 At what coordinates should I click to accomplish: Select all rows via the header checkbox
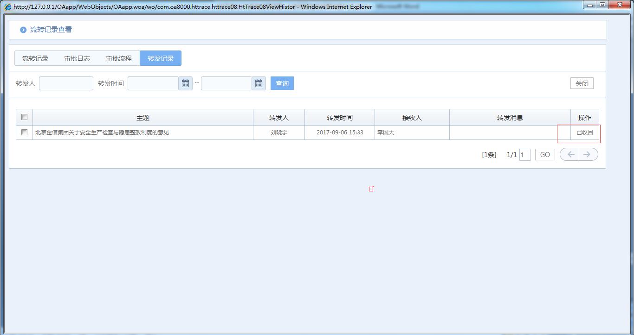point(24,117)
